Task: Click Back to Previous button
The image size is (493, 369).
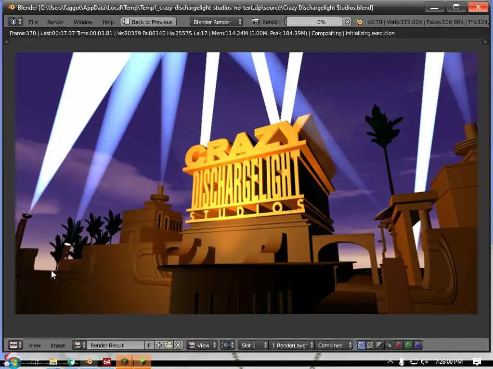Action: (x=148, y=22)
